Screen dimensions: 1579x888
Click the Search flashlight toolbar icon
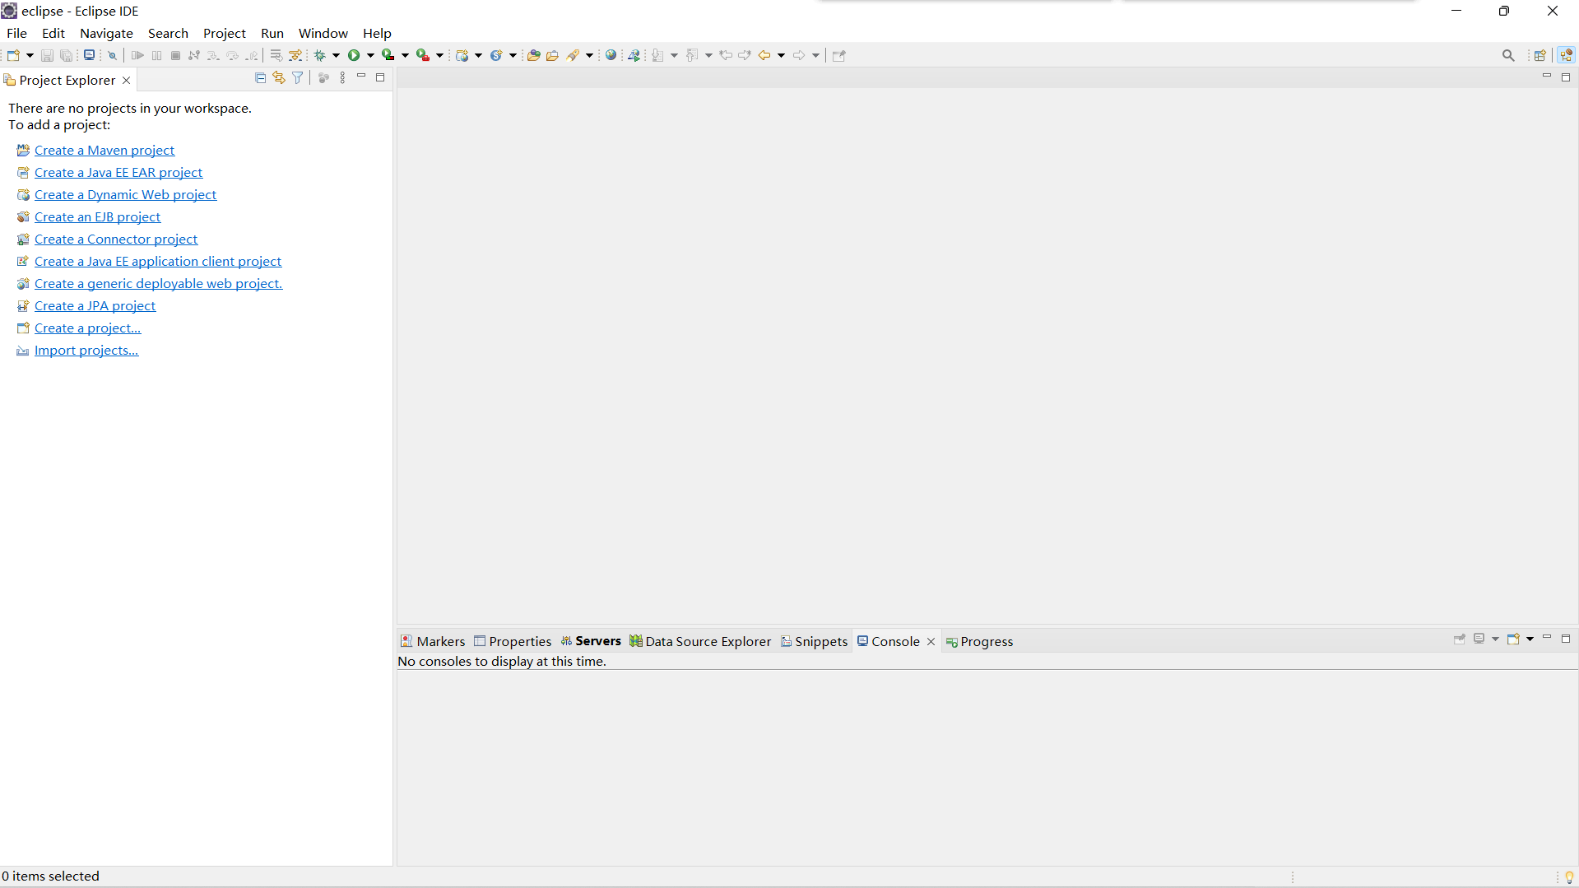coord(574,55)
